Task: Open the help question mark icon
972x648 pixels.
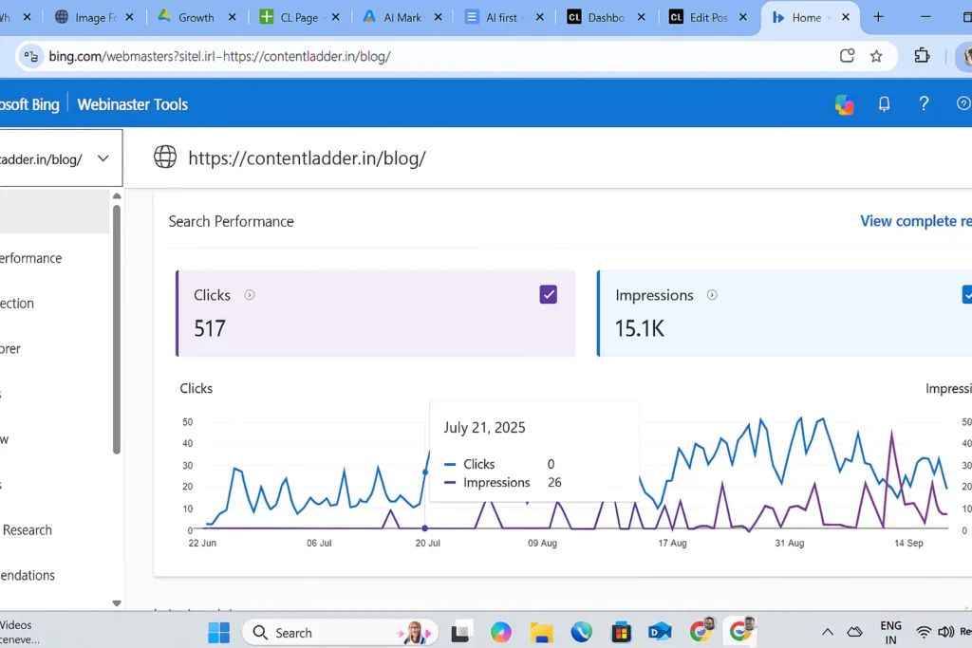Action: [924, 103]
